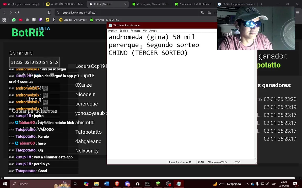This screenshot has width=302, height=188.
Task: Expand the system tray hidden icons chevron
Action: [x=247, y=184]
